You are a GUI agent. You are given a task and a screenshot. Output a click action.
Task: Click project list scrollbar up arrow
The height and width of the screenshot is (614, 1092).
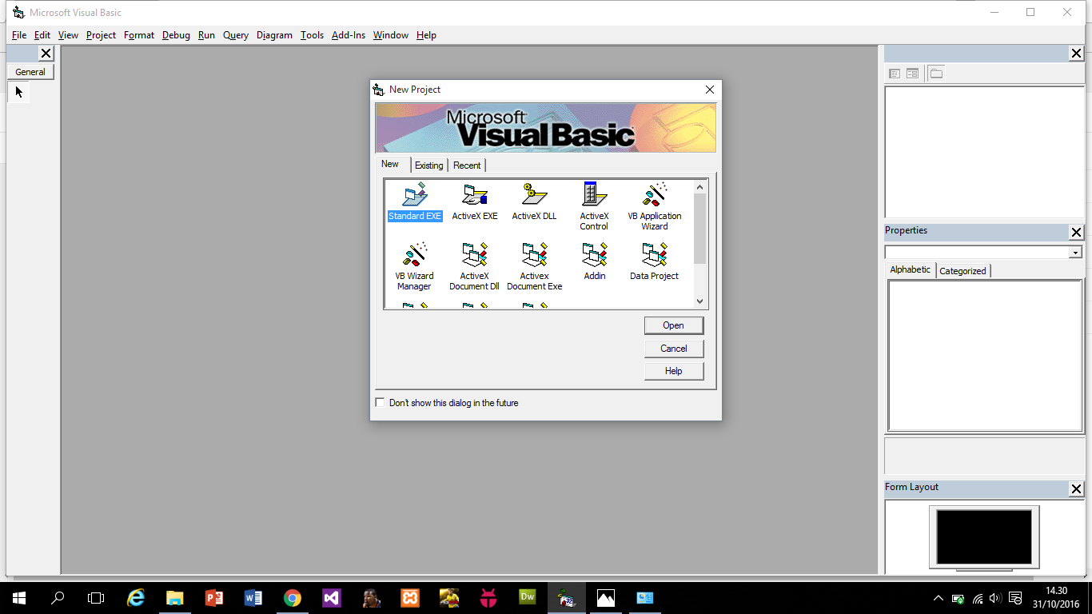699,187
